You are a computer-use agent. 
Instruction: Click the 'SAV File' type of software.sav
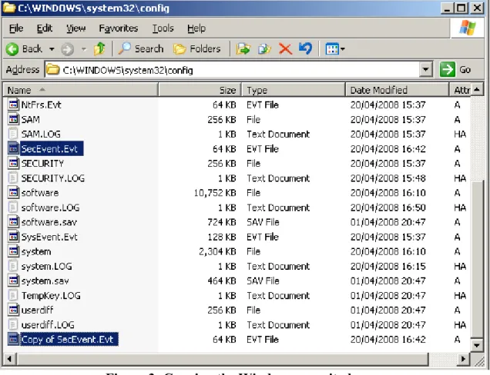click(x=263, y=222)
